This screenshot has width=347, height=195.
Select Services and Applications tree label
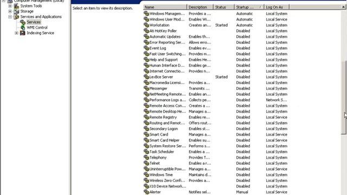pyautogui.click(x=41, y=17)
